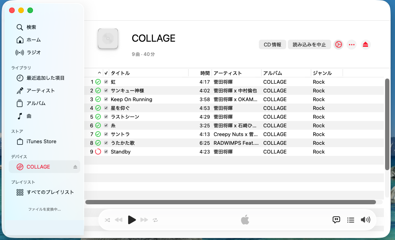Click the red importing progress circle on track 9
The image size is (395, 240).
pyautogui.click(x=98, y=152)
